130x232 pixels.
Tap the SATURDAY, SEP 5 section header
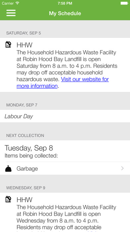[x=24, y=33]
